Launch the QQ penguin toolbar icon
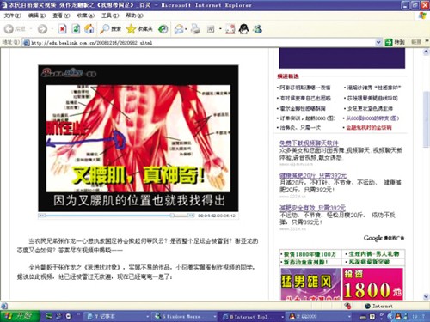 point(243,29)
